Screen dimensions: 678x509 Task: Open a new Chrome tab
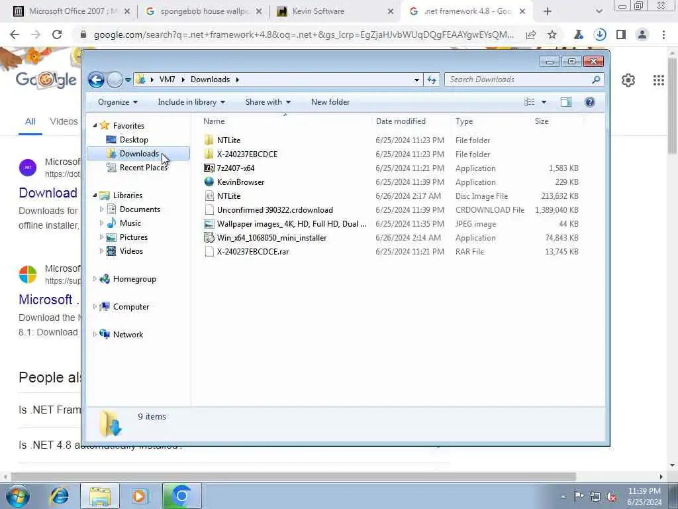point(548,12)
